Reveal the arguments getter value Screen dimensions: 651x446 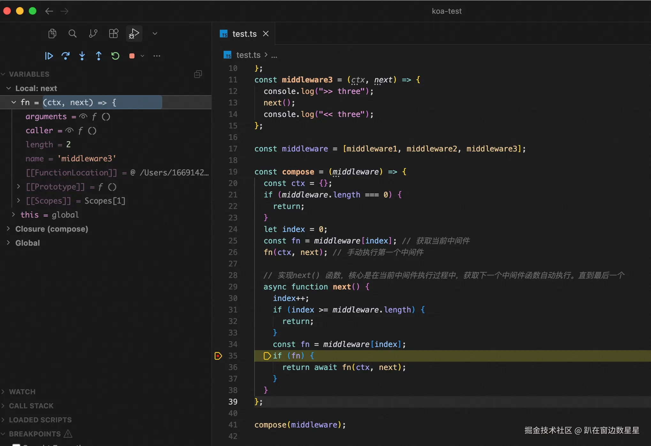[83, 117]
